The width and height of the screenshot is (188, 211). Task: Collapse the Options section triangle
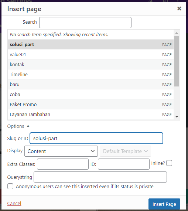[28, 126]
